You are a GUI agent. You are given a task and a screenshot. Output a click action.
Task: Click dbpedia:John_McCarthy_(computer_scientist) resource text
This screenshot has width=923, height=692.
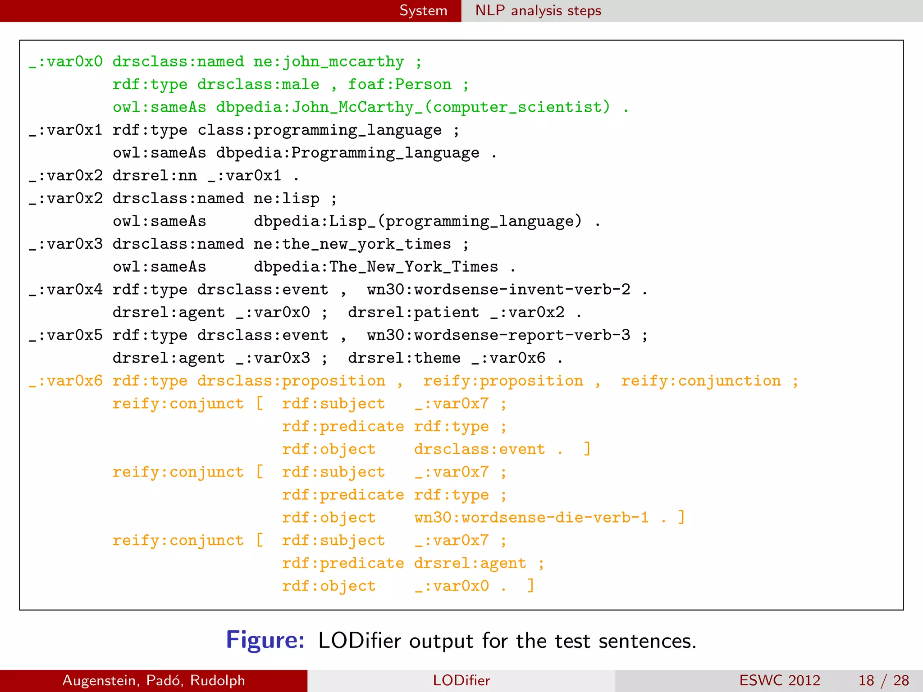coord(413,107)
